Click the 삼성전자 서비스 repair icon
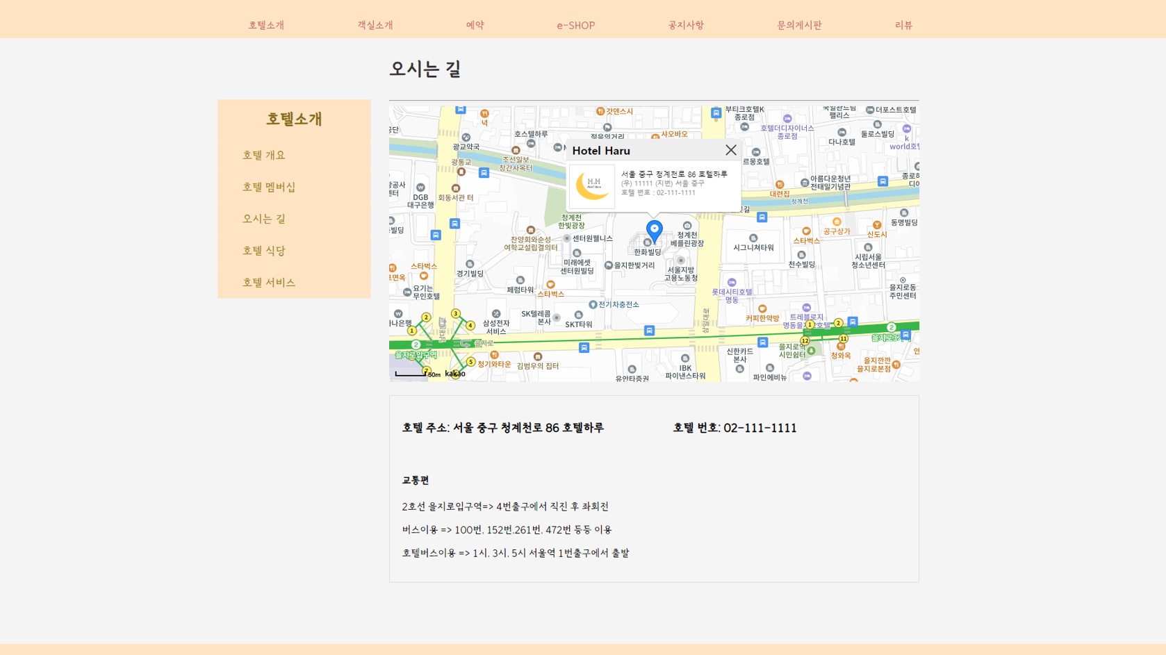 [496, 314]
